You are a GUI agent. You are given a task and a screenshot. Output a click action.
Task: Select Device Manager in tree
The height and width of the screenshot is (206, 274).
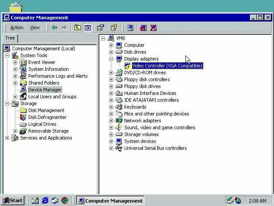tap(45, 90)
